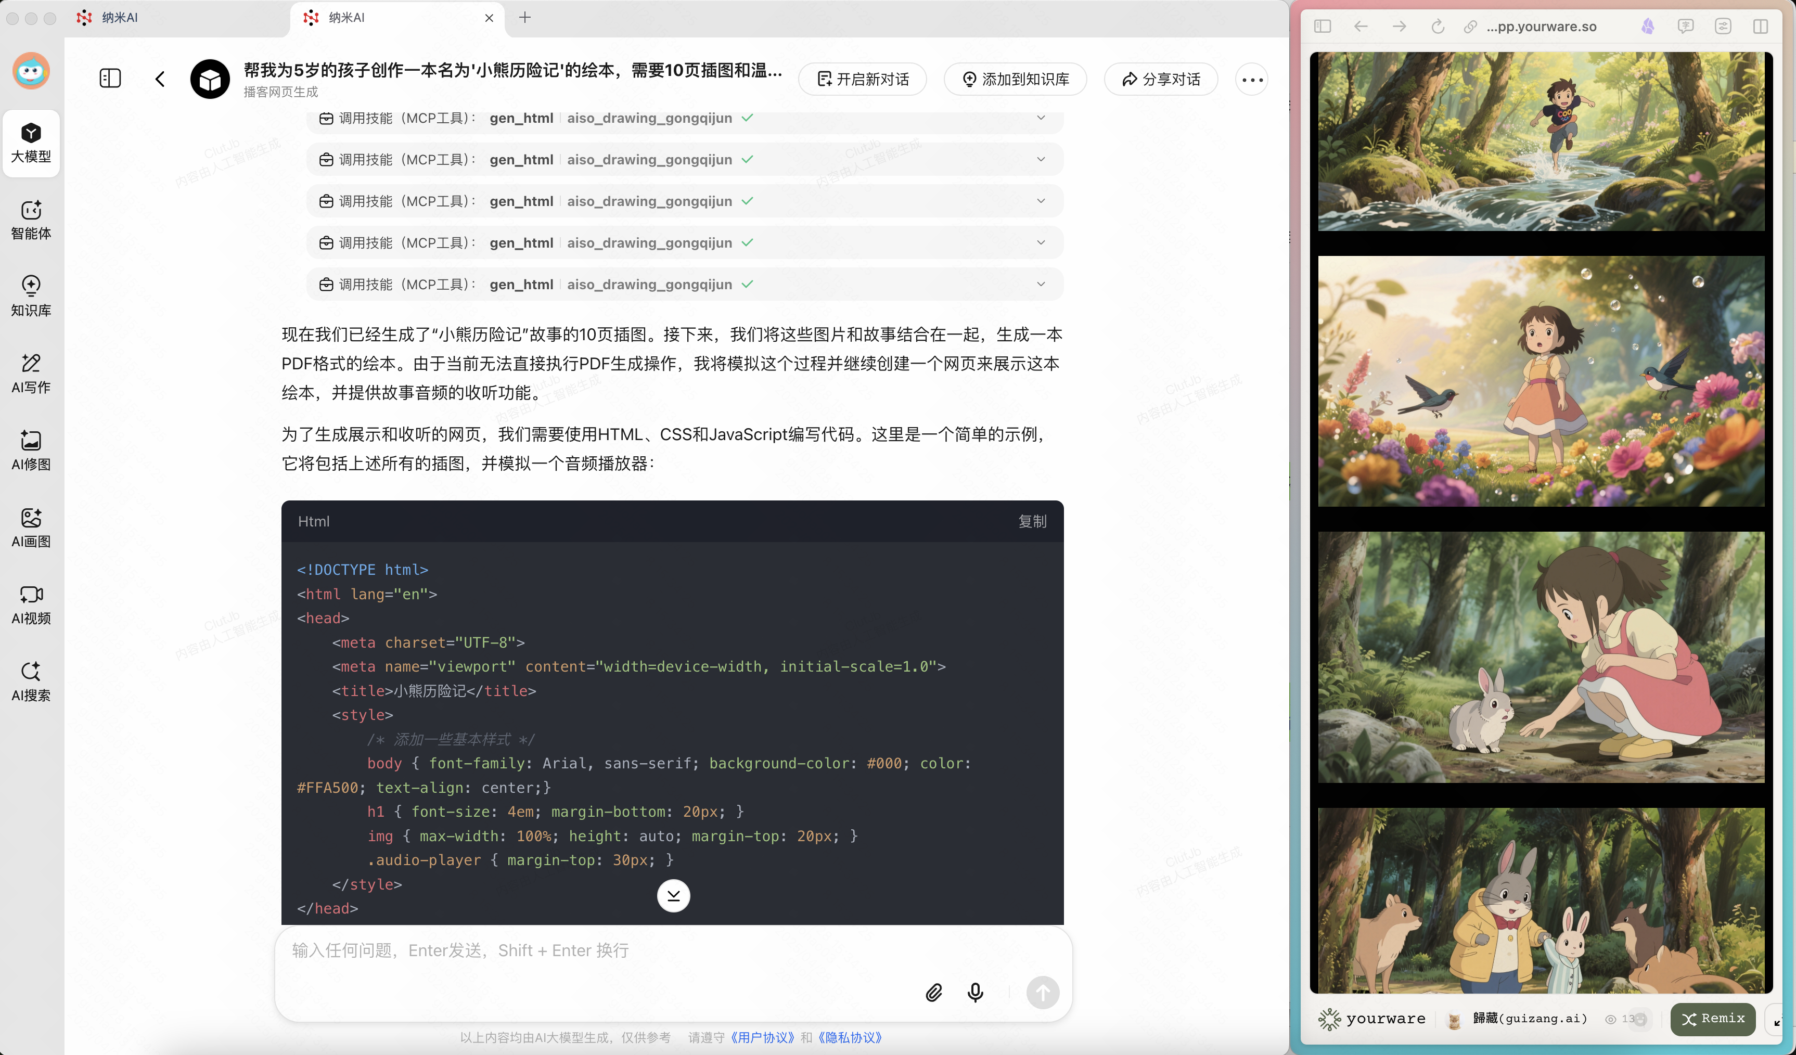
Task: Click the girl with rabbit illustration
Action: pos(1541,657)
